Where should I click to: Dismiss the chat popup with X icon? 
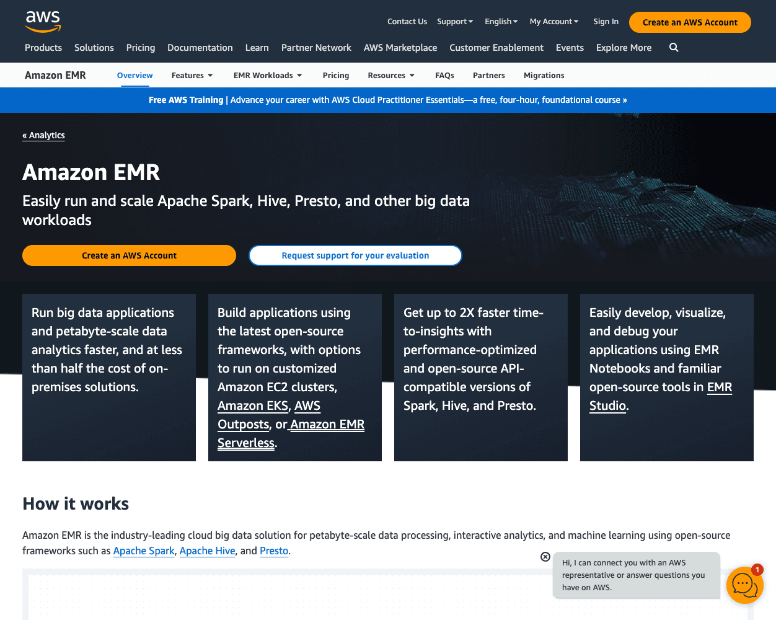(545, 557)
